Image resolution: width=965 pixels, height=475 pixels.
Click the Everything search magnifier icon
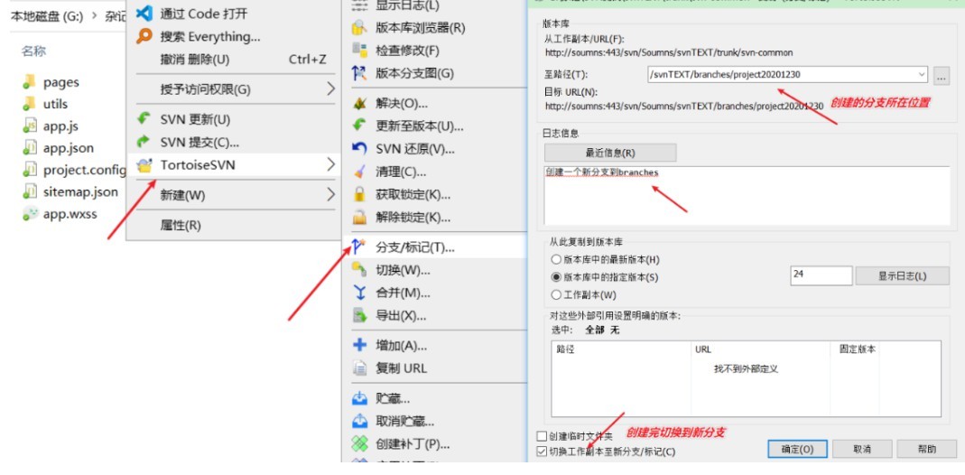pyautogui.click(x=144, y=36)
